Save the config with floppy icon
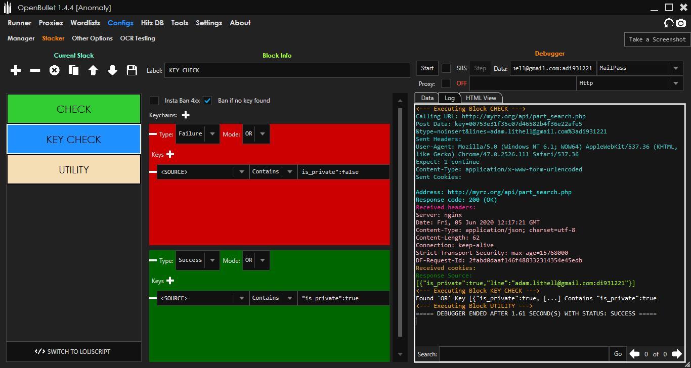Screen dimensions: 691x368 (x=132, y=70)
